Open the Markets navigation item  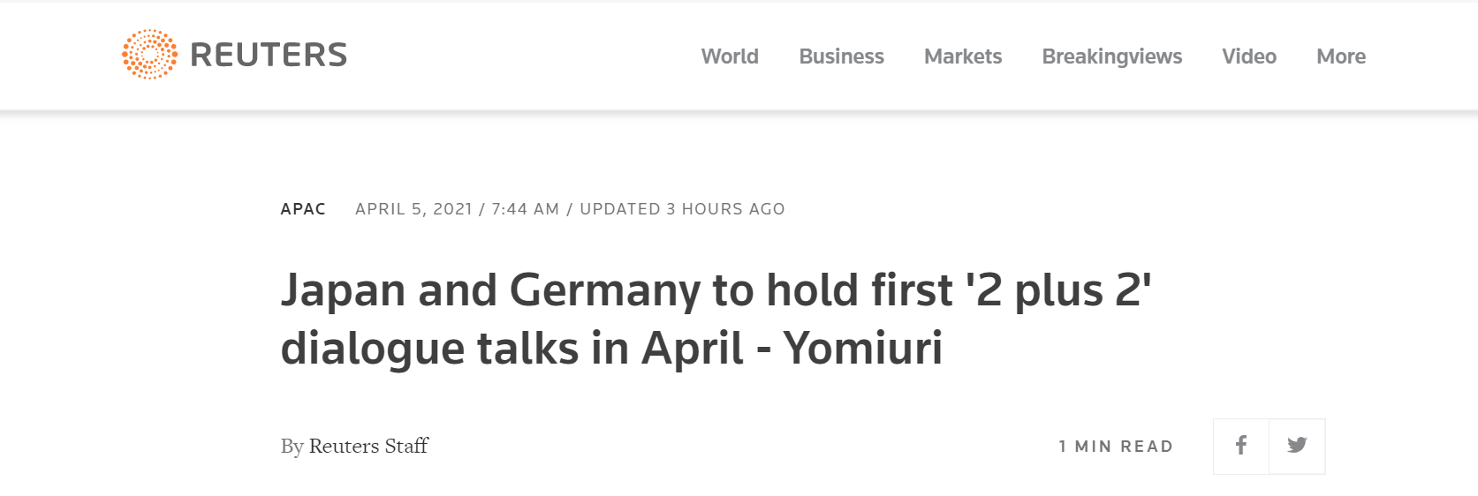[963, 56]
